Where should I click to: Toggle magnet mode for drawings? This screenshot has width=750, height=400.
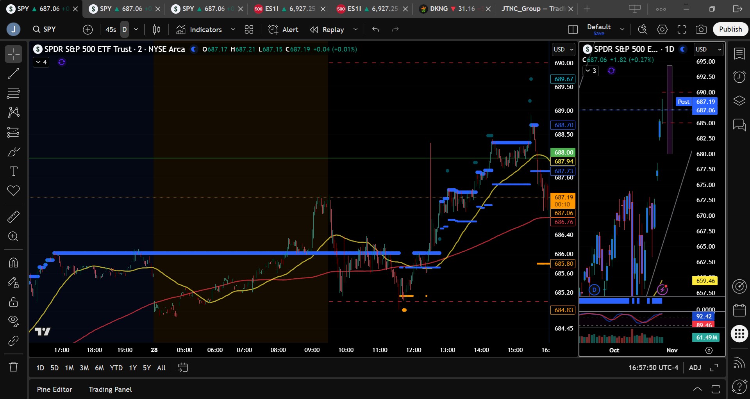13,263
